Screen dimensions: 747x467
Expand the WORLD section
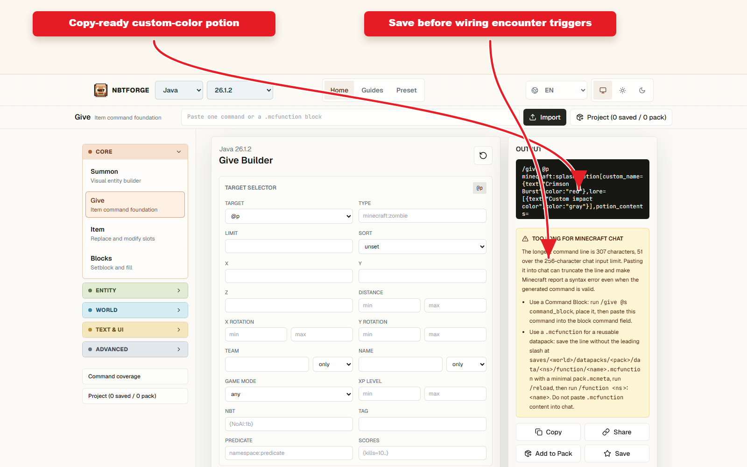[135, 310]
